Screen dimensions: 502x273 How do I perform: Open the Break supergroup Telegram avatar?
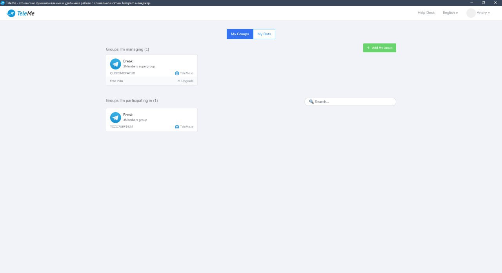[x=115, y=64]
